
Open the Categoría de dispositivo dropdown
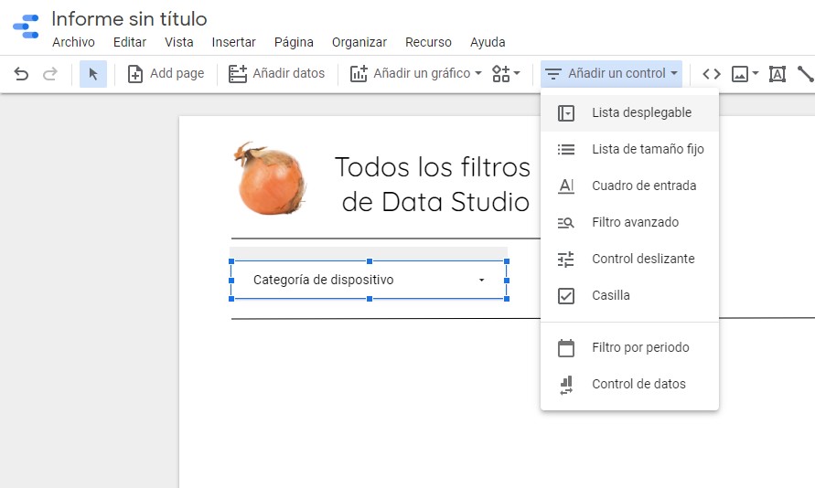pos(369,281)
